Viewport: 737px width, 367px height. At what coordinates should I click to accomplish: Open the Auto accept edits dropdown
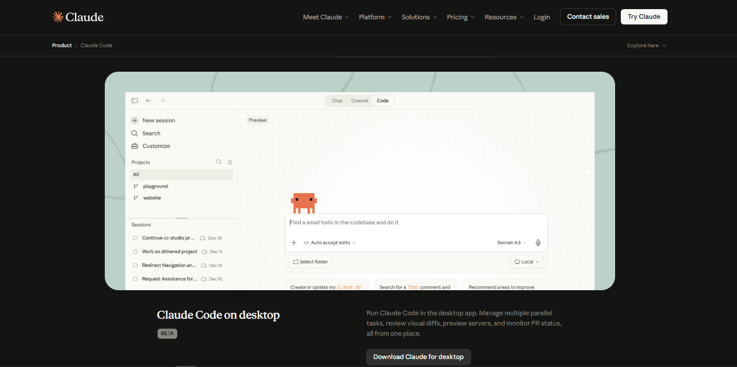tap(330, 243)
